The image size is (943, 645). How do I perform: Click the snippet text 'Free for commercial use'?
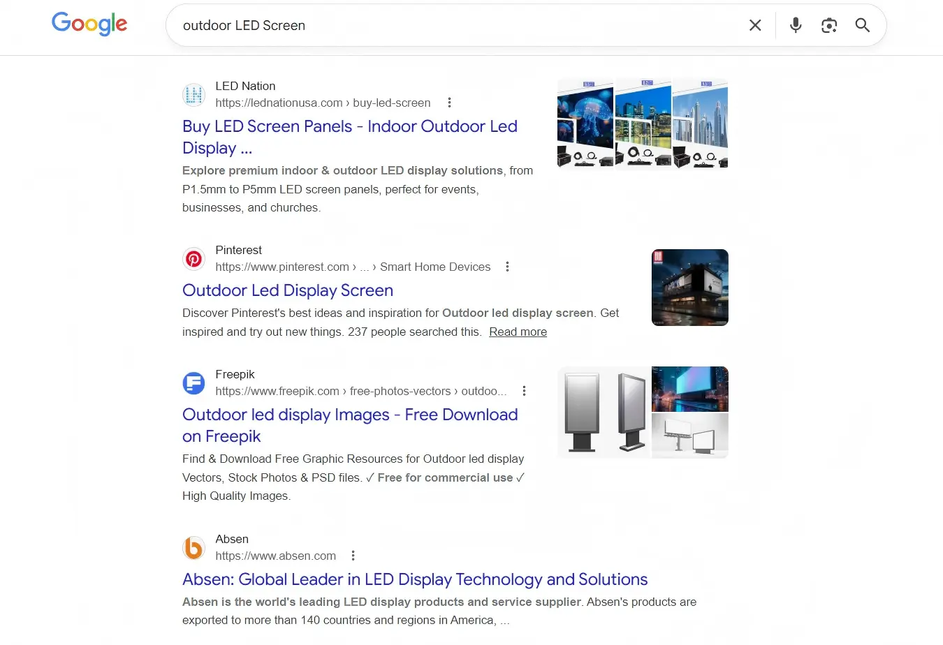pos(445,477)
